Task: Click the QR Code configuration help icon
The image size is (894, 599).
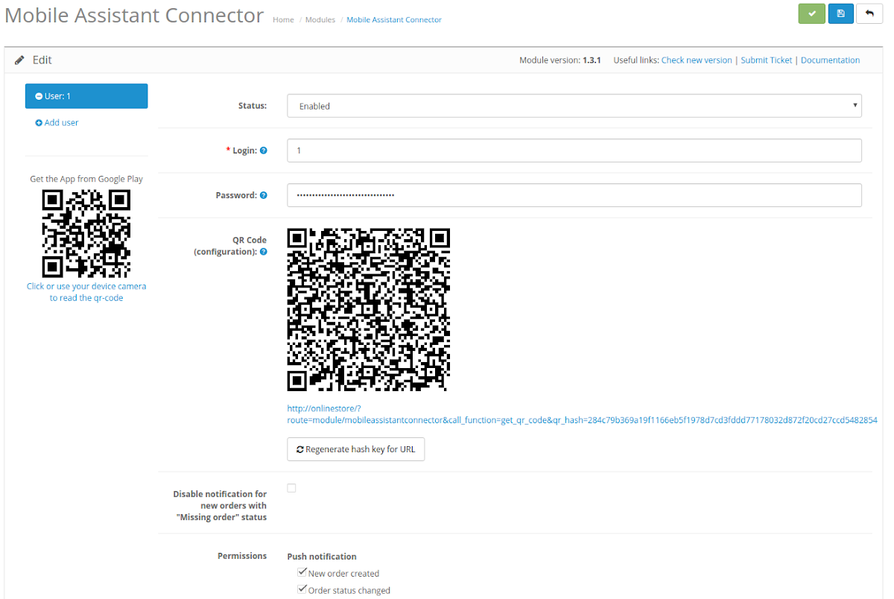Action: tap(263, 252)
